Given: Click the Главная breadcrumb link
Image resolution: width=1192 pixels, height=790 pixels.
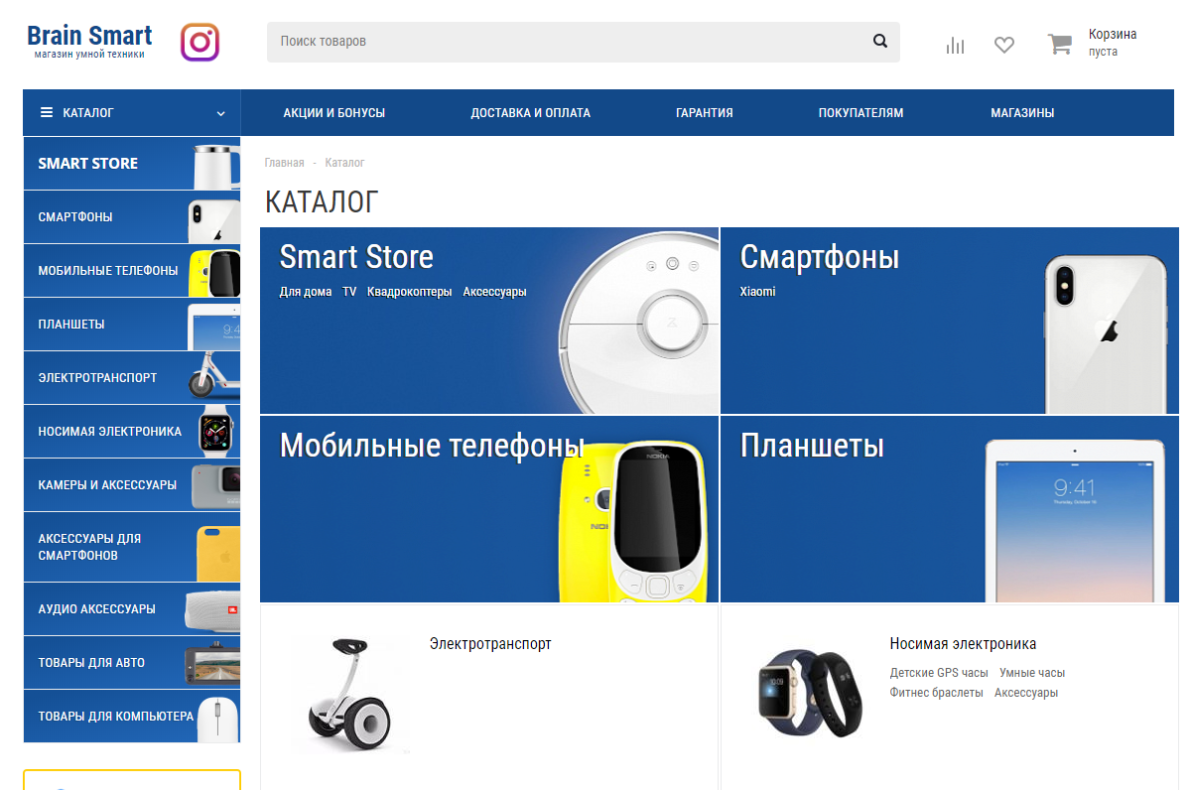Looking at the screenshot, I should (x=285, y=162).
